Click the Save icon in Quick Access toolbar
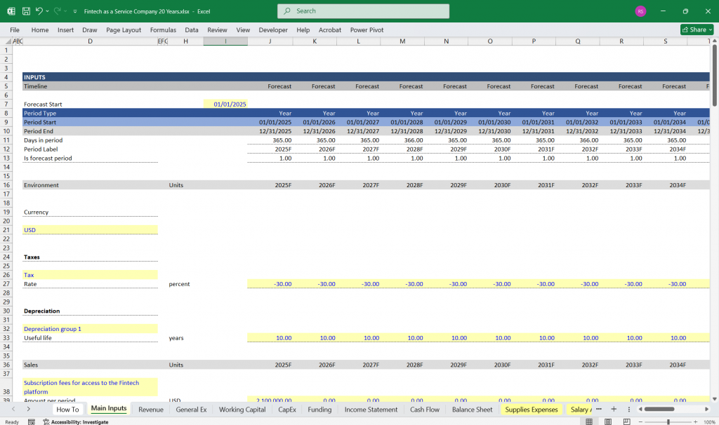The image size is (719, 425). click(26, 11)
